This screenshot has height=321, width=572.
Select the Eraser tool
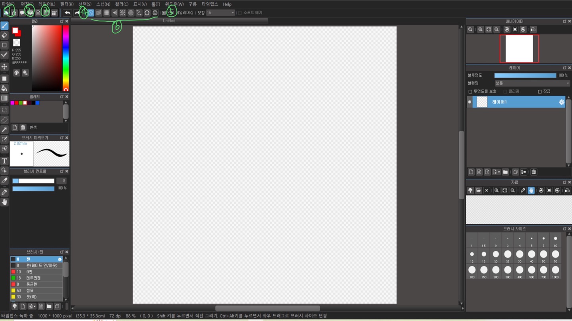click(4, 35)
